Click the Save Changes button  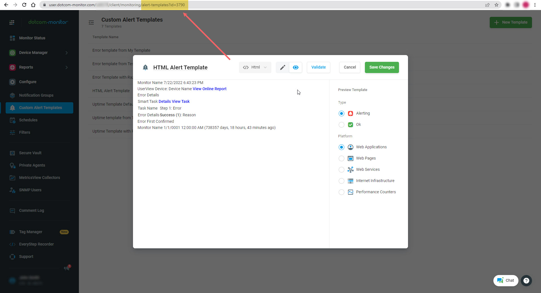(382, 67)
